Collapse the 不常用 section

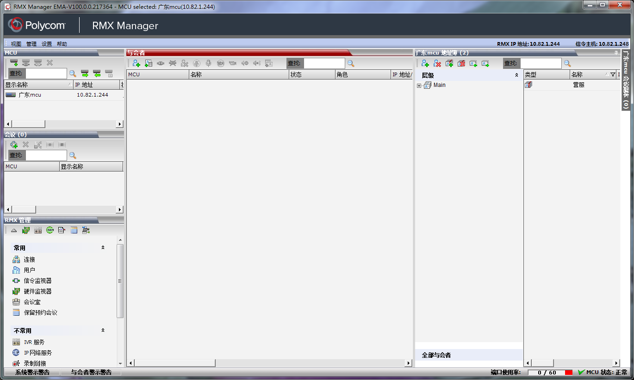(103, 331)
